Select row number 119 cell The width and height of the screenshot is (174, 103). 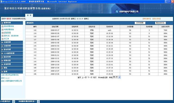tap(35, 33)
